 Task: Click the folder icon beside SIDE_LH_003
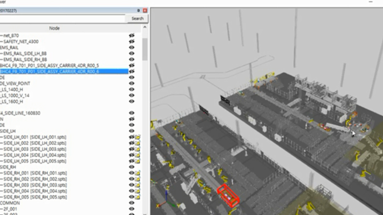138,149
